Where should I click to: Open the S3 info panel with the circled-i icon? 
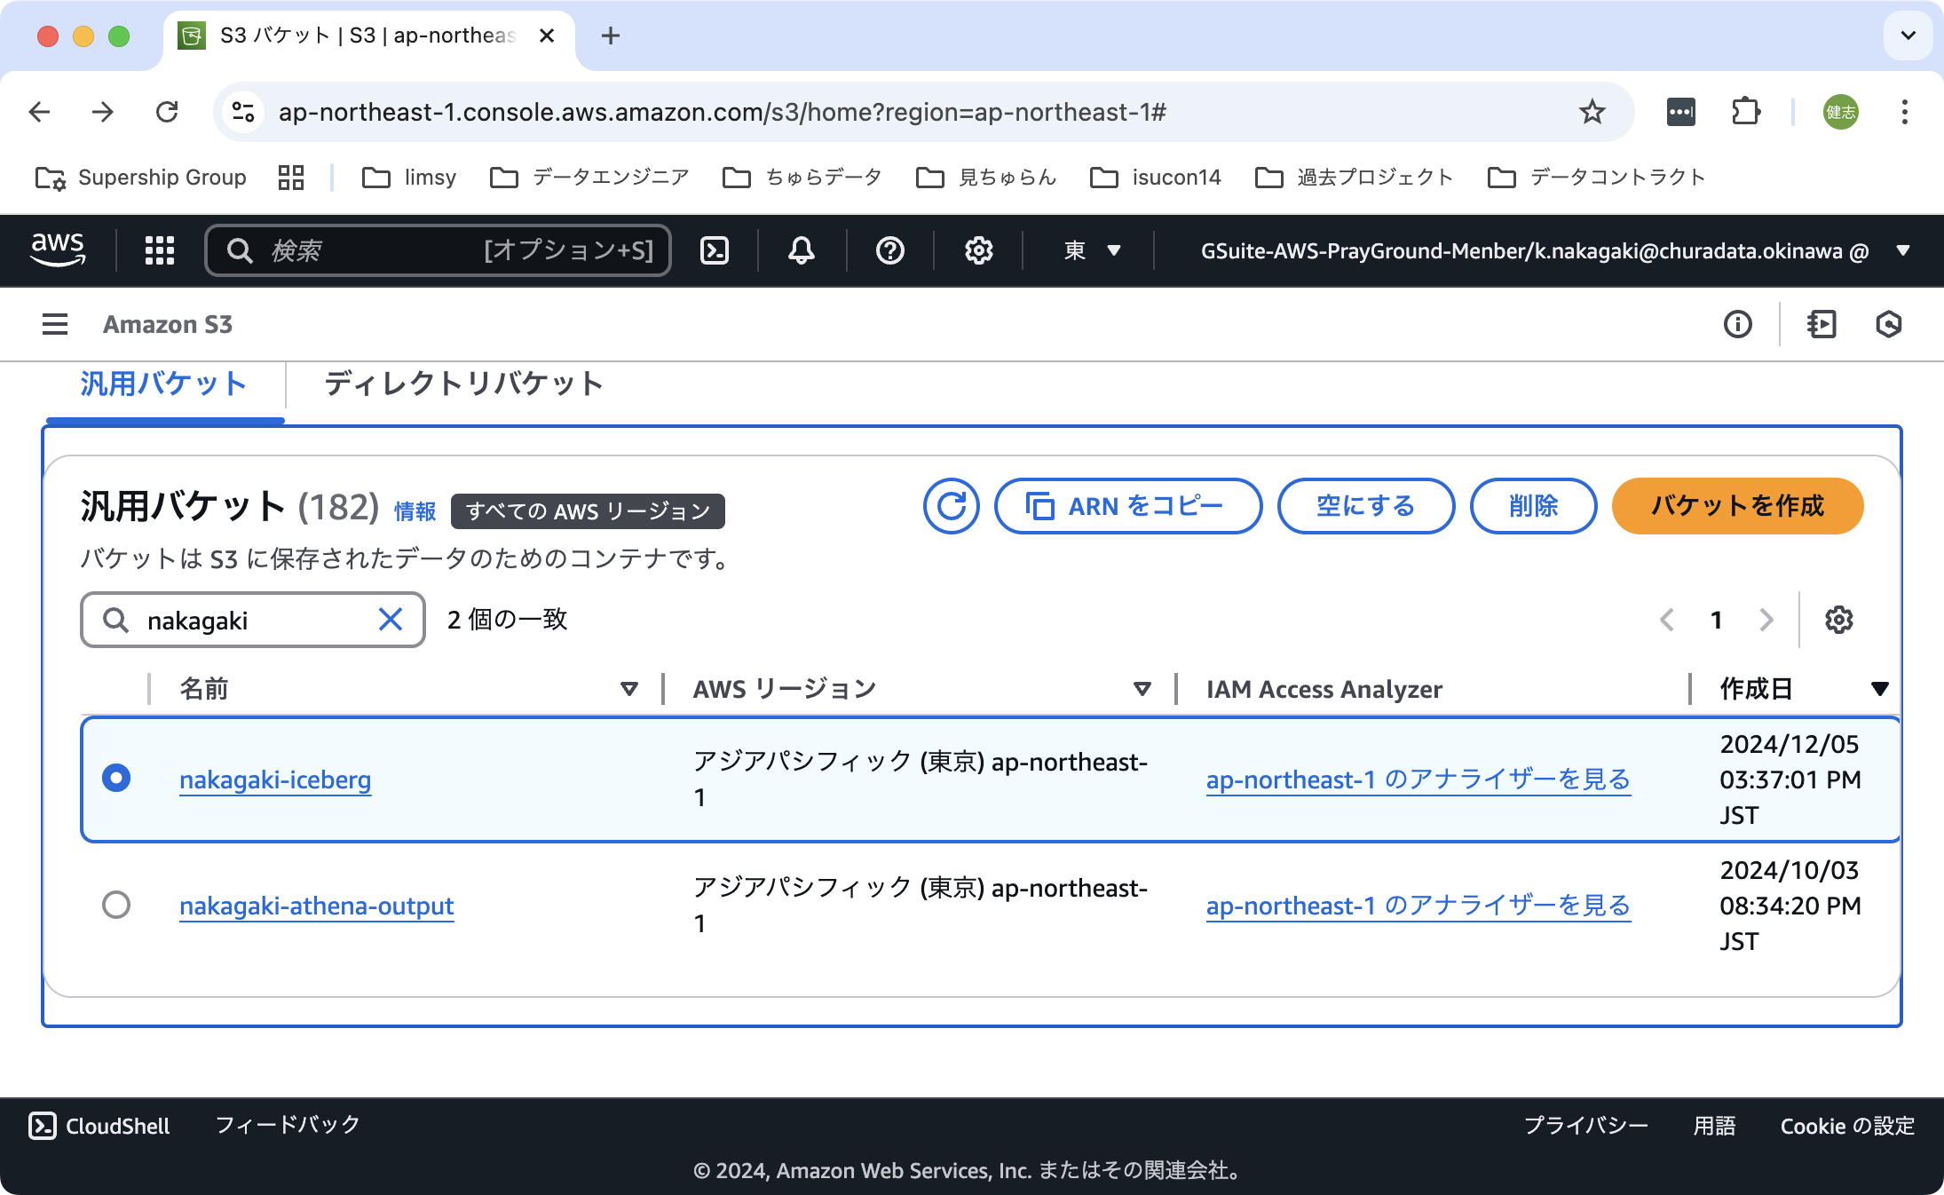click(1738, 324)
